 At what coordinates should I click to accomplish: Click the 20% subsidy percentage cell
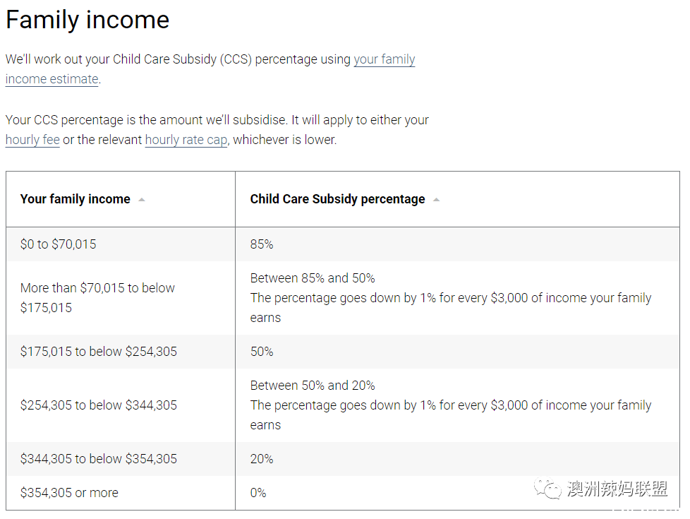(x=457, y=459)
